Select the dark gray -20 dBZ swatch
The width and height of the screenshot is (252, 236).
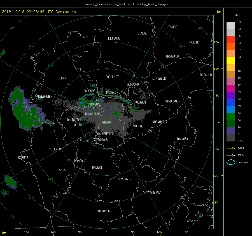point(231,138)
